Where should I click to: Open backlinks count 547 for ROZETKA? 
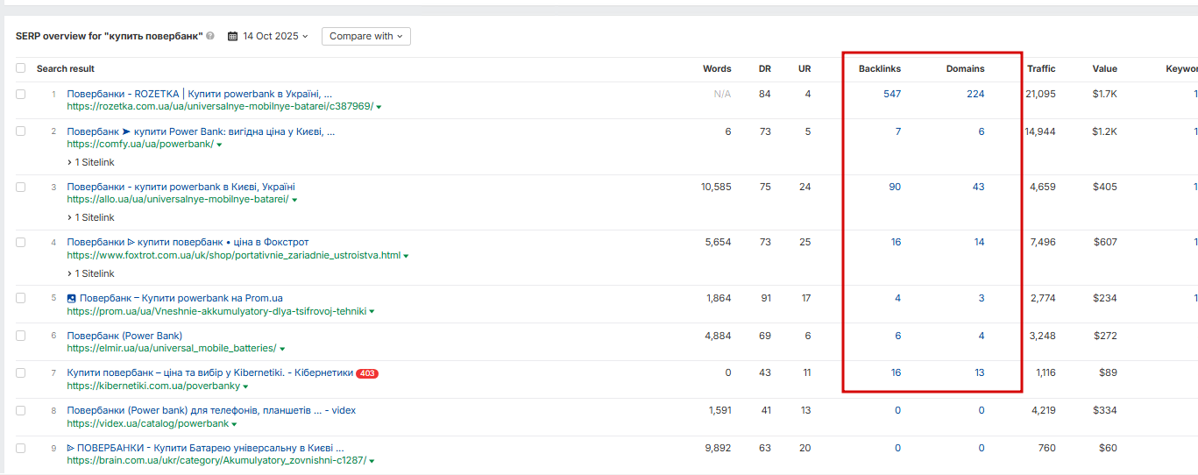click(x=892, y=94)
